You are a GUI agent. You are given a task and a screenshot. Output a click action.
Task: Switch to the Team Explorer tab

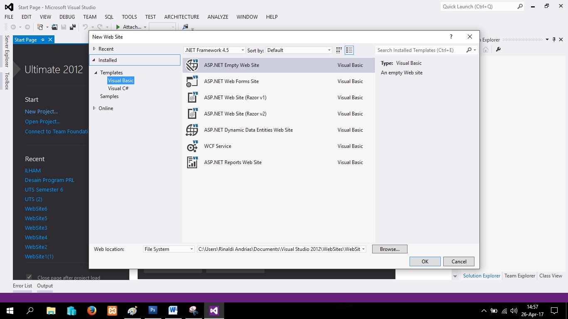[x=520, y=276]
